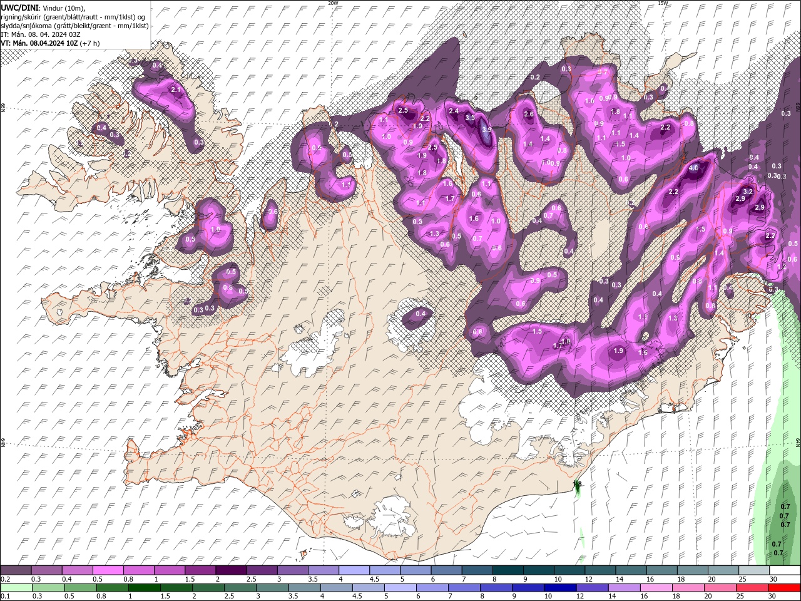
Task: Select the rain legend swatch between 0.5 and 0.8
Action: pos(80,588)
